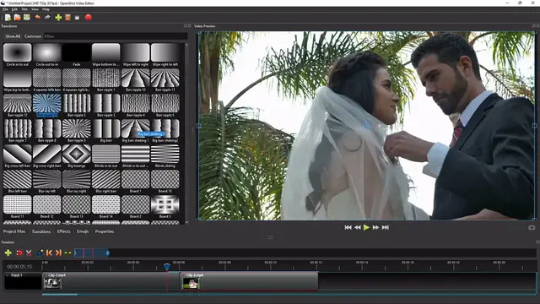Switch to the Effects tab
540x304 pixels.
pyautogui.click(x=64, y=231)
